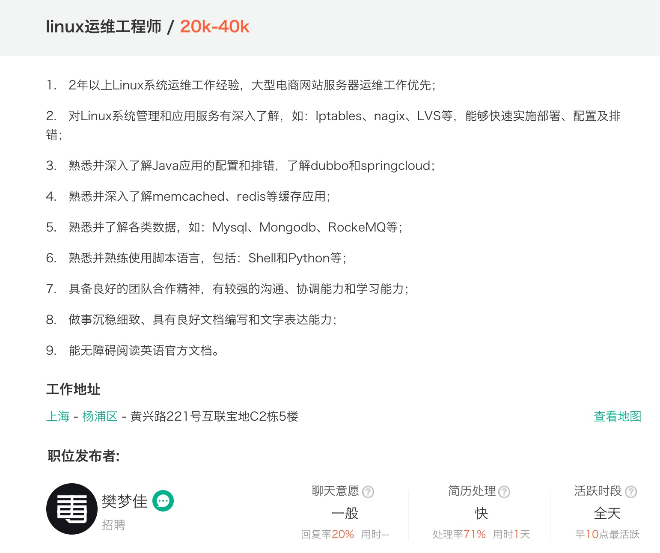Click the 工作地址 section heading
This screenshot has width=660, height=553.
pyautogui.click(x=73, y=389)
